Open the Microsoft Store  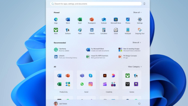coord(116,21)
